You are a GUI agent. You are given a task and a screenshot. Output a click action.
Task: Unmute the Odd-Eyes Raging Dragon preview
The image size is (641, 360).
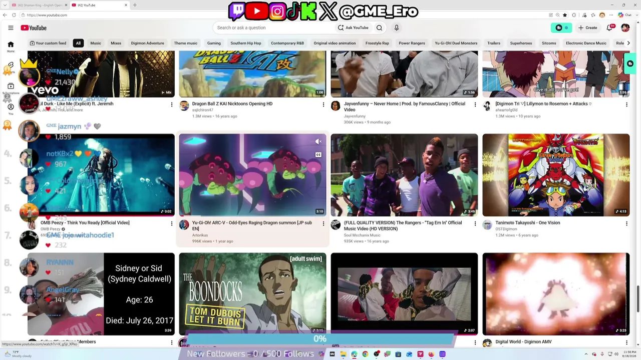318,141
